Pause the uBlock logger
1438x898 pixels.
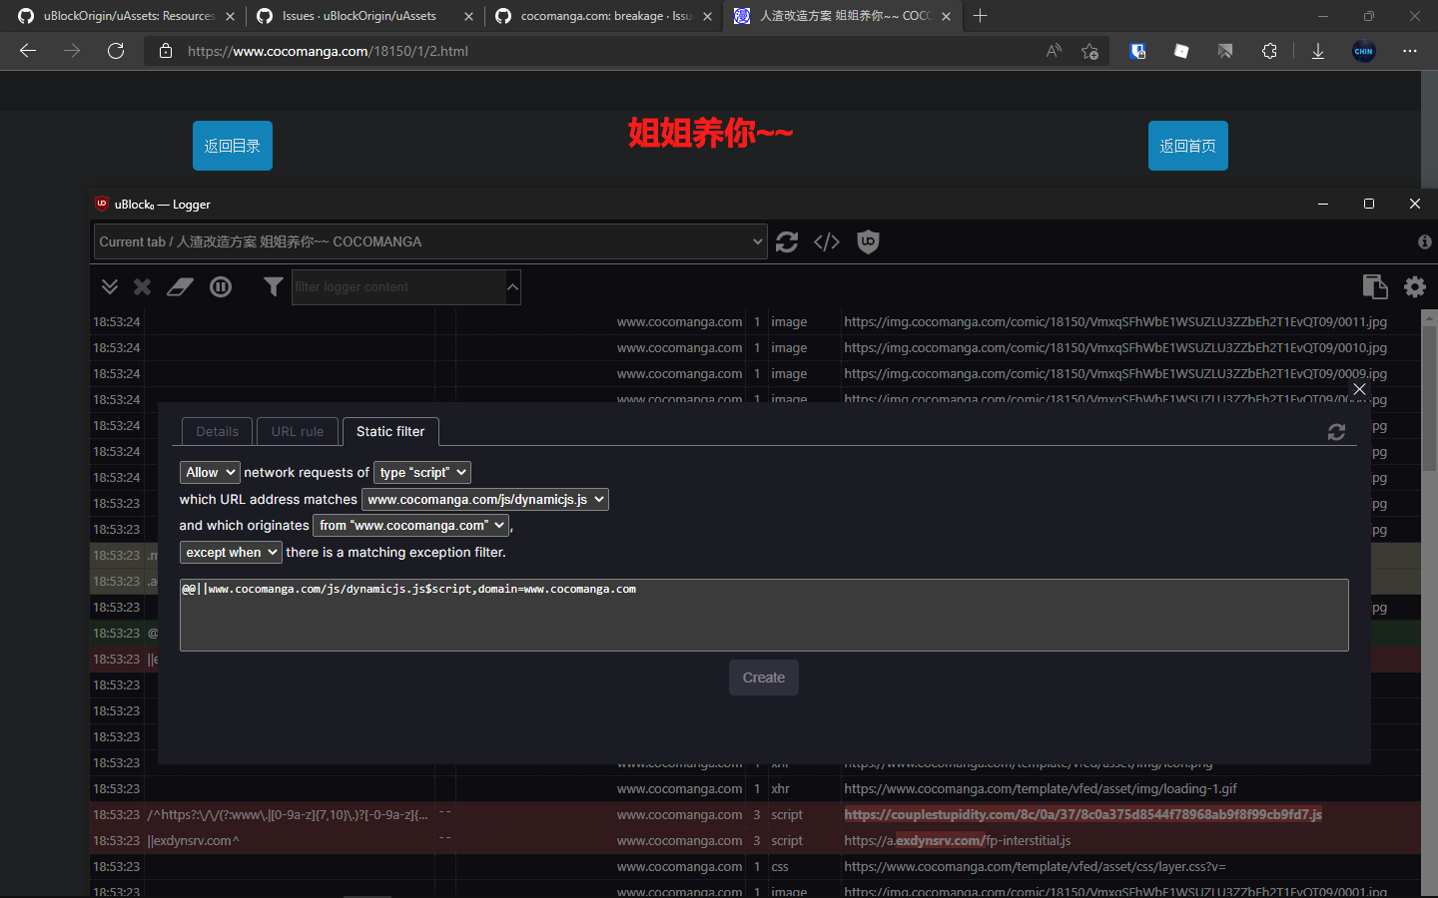pos(221,286)
